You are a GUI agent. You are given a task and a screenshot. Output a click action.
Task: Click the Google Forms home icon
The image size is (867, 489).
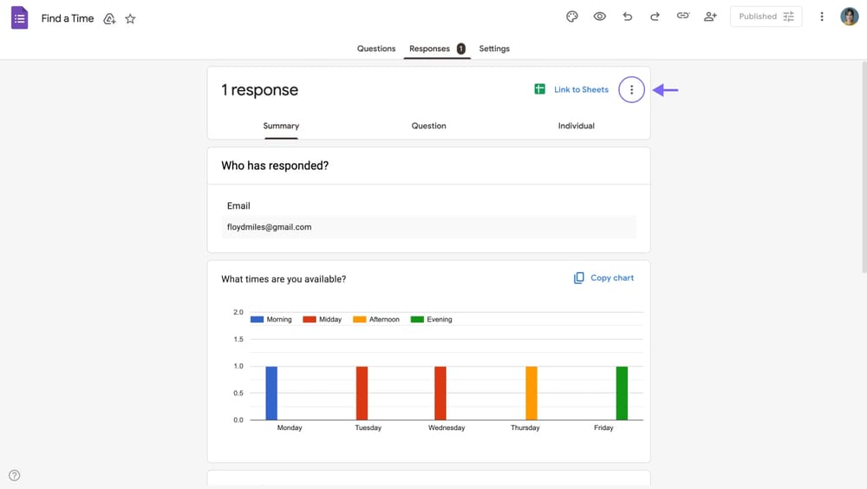[x=19, y=17]
